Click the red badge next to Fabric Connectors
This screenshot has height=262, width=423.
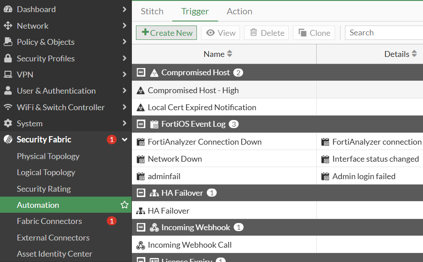click(x=111, y=221)
